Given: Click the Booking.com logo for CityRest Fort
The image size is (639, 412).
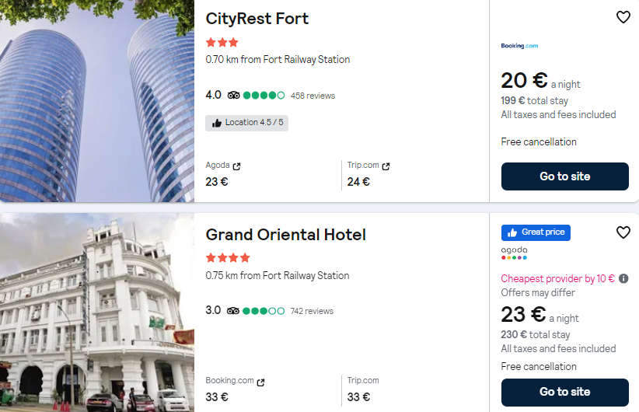Looking at the screenshot, I should tap(519, 46).
